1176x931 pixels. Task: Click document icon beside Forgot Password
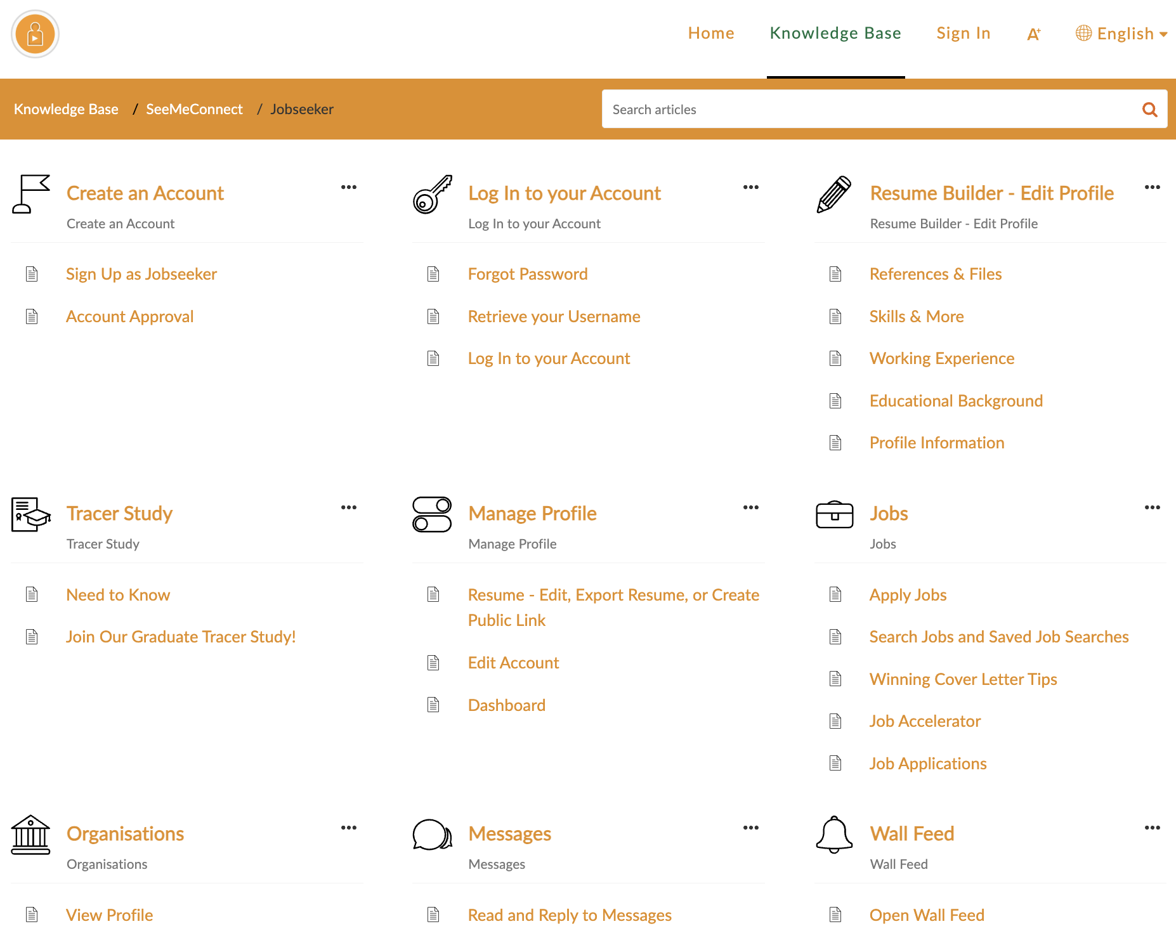(433, 274)
